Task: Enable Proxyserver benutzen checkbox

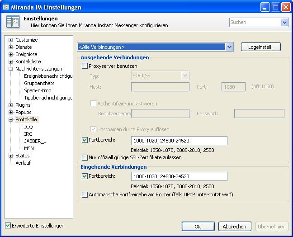Action: 85,66
